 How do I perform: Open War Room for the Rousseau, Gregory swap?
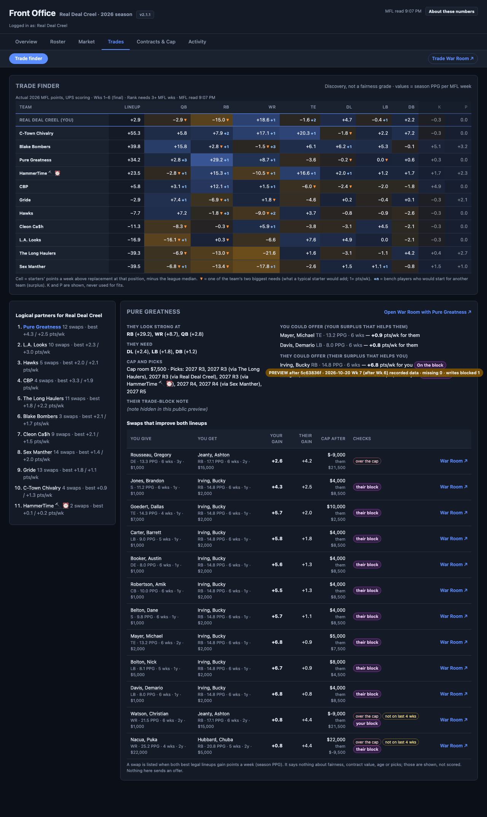tap(454, 461)
